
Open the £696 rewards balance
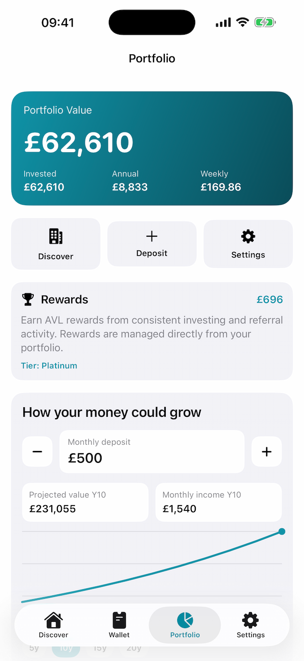[269, 299]
